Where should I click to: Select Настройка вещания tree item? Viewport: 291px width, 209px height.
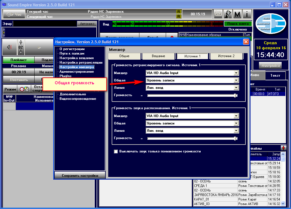(77, 58)
